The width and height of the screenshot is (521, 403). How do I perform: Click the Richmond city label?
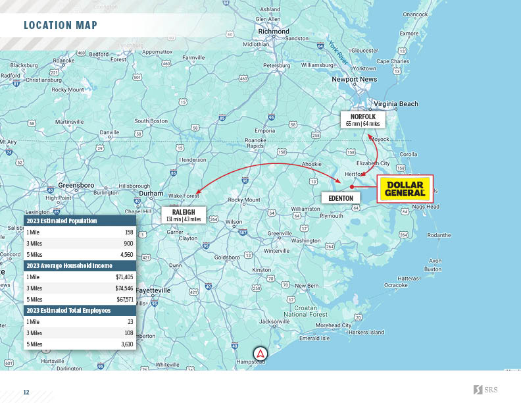274,31
